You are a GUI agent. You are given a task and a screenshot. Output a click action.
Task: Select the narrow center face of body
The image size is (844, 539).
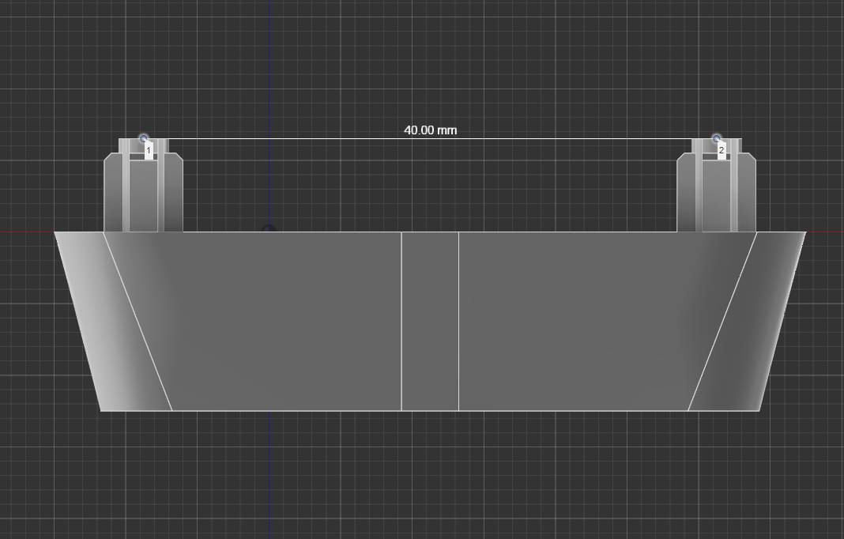coord(430,320)
